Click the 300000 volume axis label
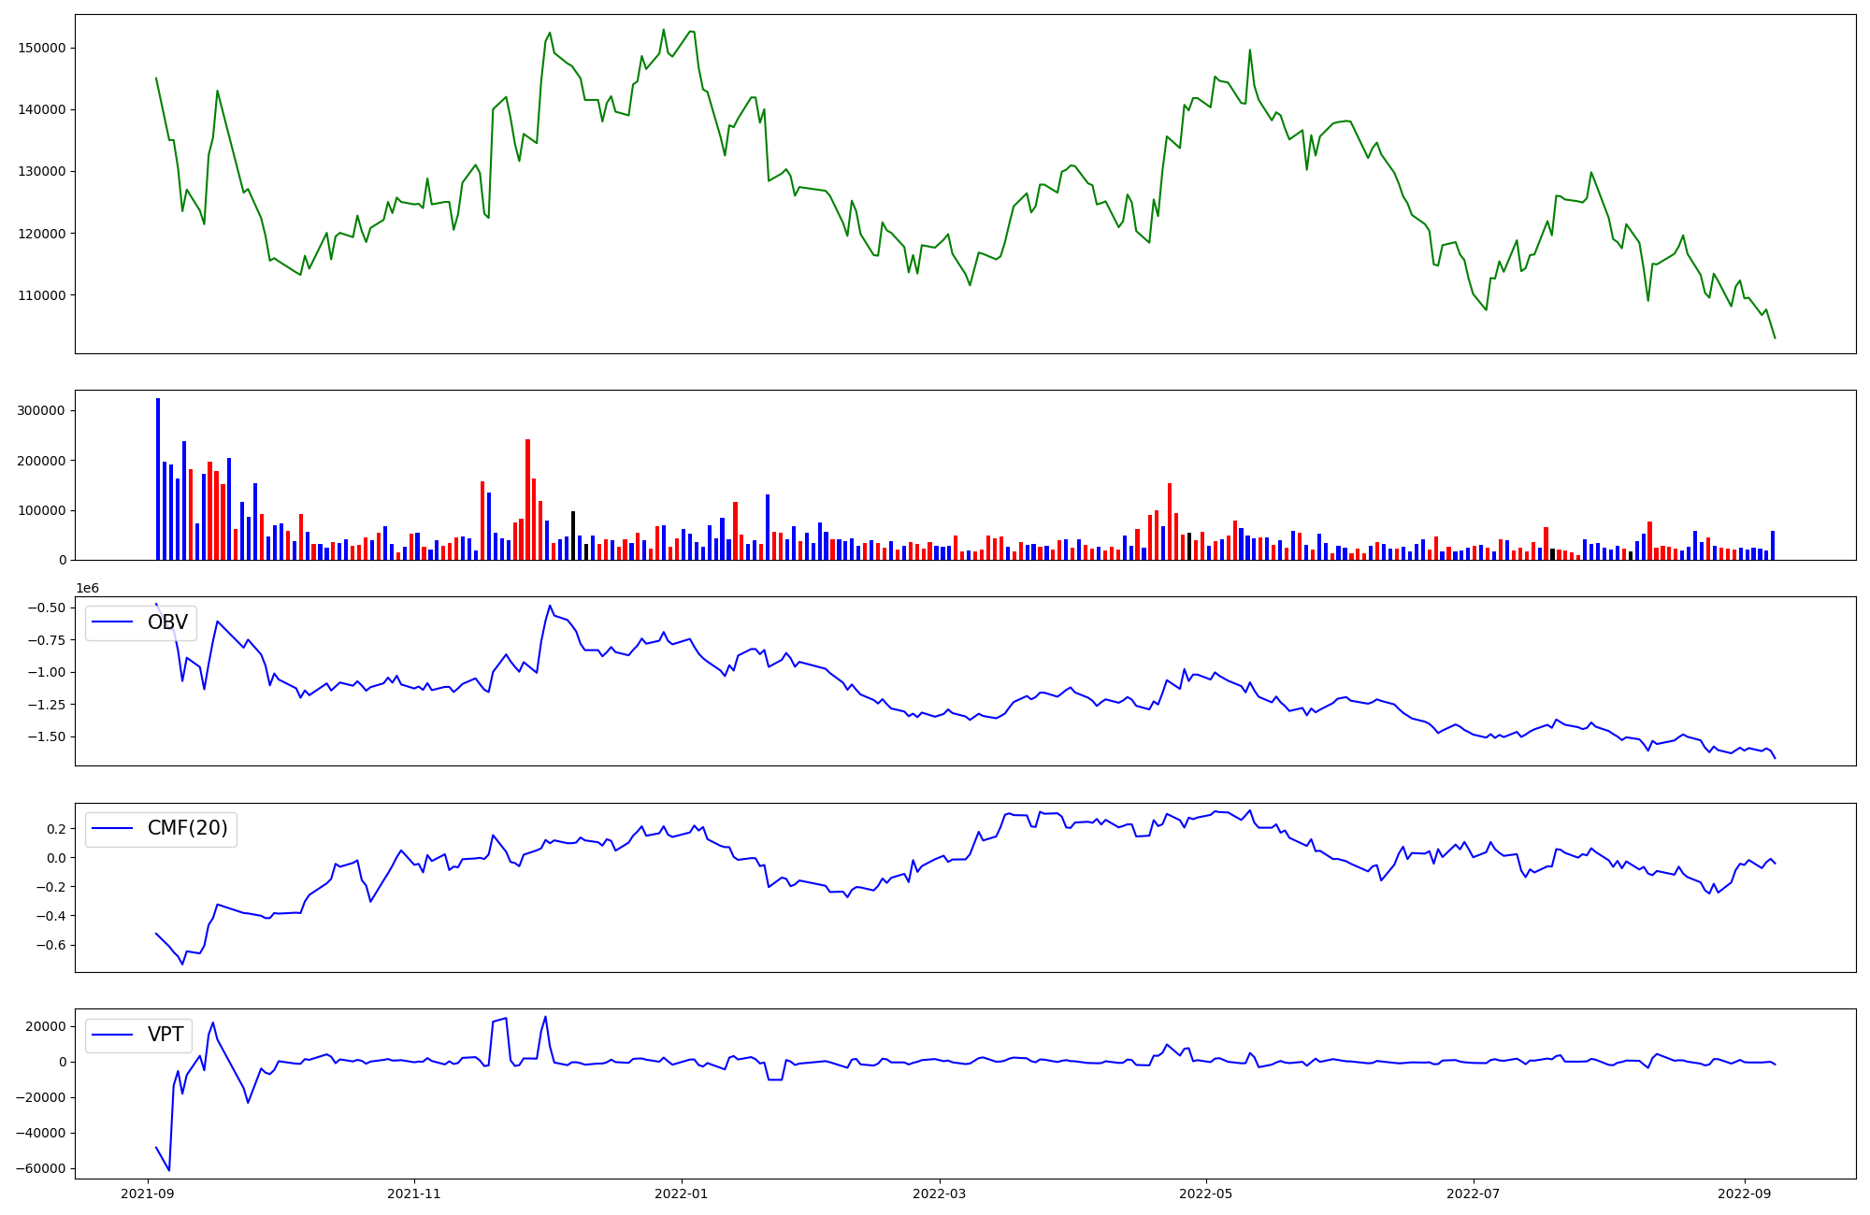Screen dimensions: 1870x1215 pyautogui.click(x=42, y=411)
